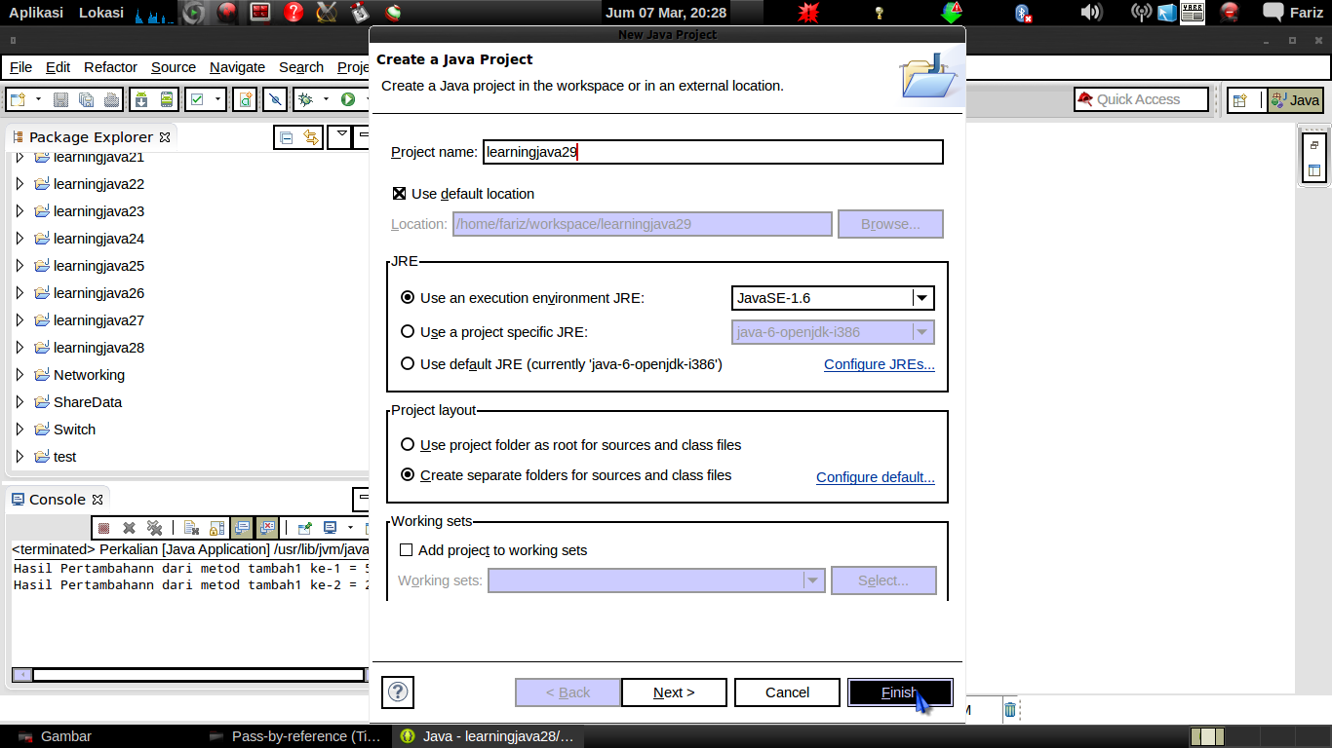
Task: Click the Pin Console icon
Action: (305, 528)
